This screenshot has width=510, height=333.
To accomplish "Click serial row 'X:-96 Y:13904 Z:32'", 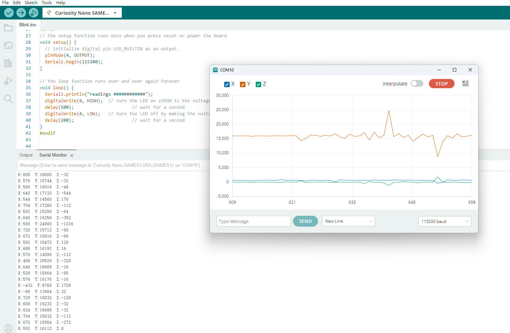I will [x=42, y=292].
